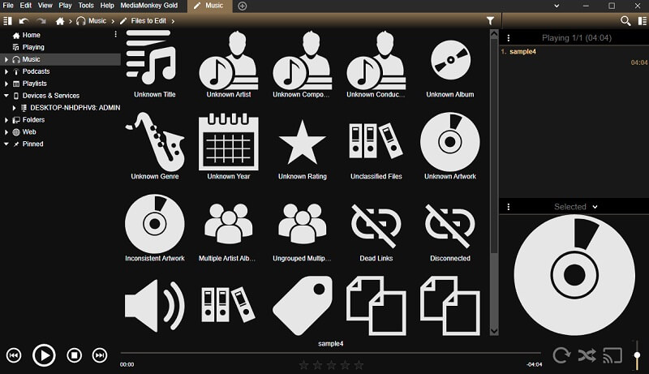Open the Unclassified Files icon
Viewport: 649px width, 374px height.
coord(376,141)
